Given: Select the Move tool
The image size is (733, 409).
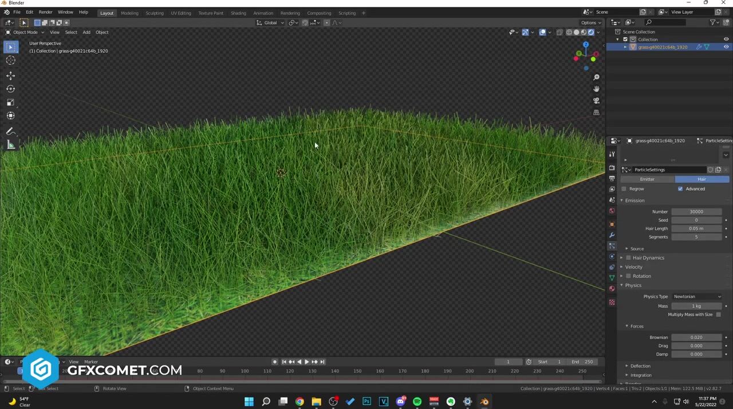Looking at the screenshot, I should coord(11,76).
